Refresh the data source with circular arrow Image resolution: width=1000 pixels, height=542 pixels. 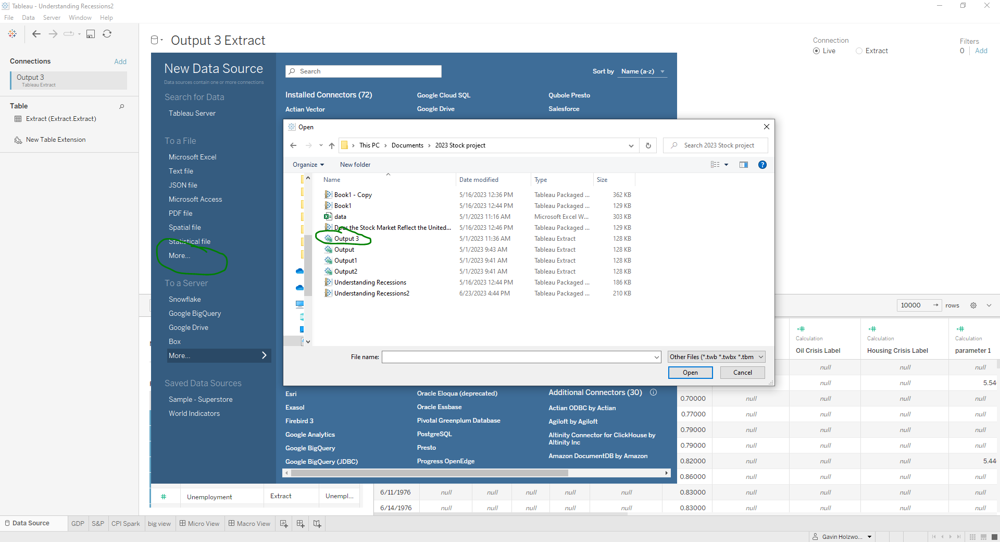[x=107, y=34]
